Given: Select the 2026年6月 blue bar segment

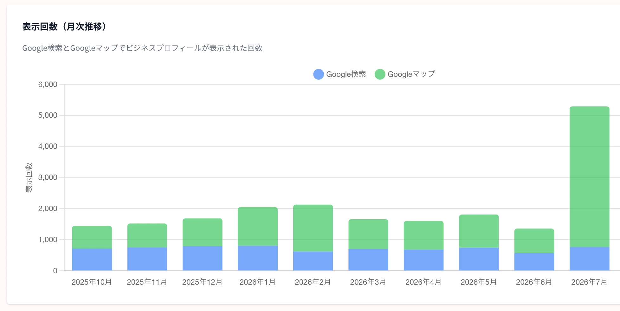Looking at the screenshot, I should tap(534, 262).
